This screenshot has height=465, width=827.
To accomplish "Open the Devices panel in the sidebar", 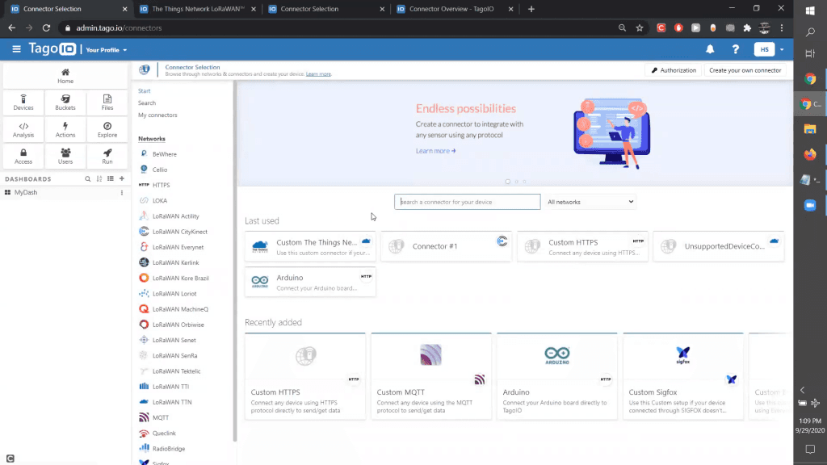I will point(23,102).
